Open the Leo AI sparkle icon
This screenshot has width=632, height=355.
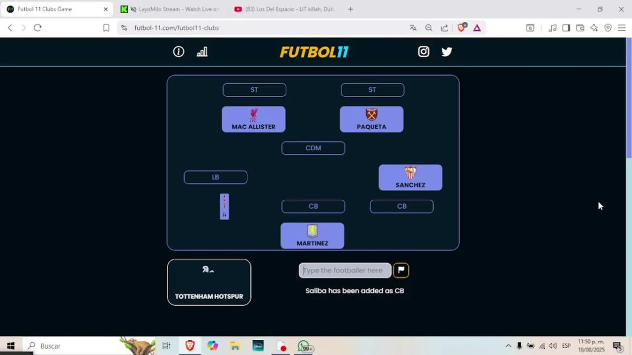coord(594,28)
